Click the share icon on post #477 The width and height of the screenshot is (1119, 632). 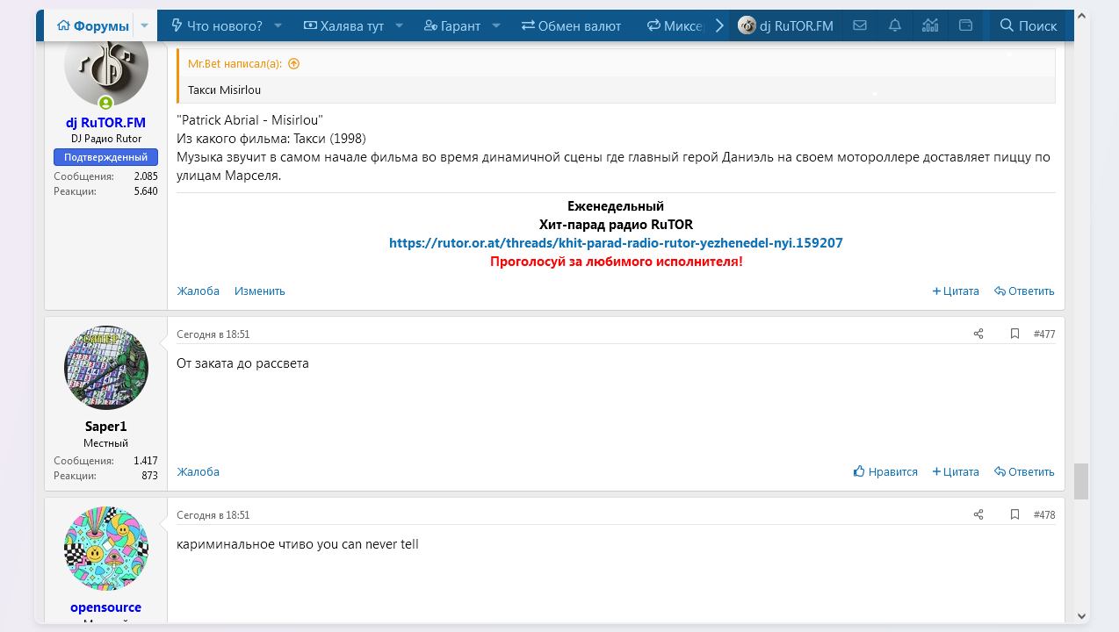coord(978,334)
